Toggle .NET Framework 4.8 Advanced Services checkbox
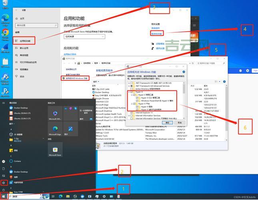Viewport: 258px width, 200px height. (x=132, y=86)
